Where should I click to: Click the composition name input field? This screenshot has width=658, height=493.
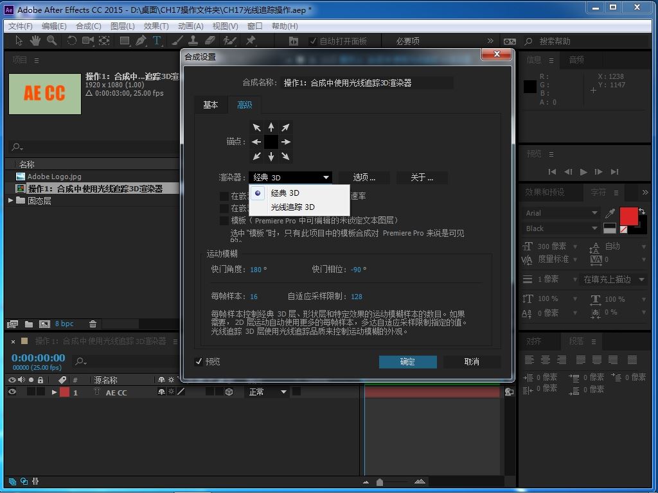tap(367, 83)
